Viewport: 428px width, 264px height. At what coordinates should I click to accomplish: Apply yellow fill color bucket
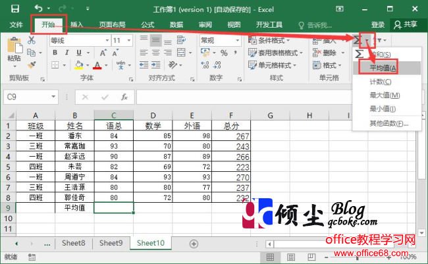coord(79,65)
